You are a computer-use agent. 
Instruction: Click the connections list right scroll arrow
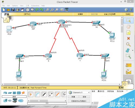(65, 101)
